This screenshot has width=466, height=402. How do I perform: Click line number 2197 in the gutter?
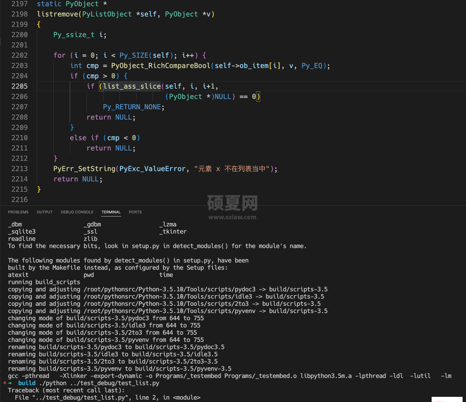coord(20,4)
